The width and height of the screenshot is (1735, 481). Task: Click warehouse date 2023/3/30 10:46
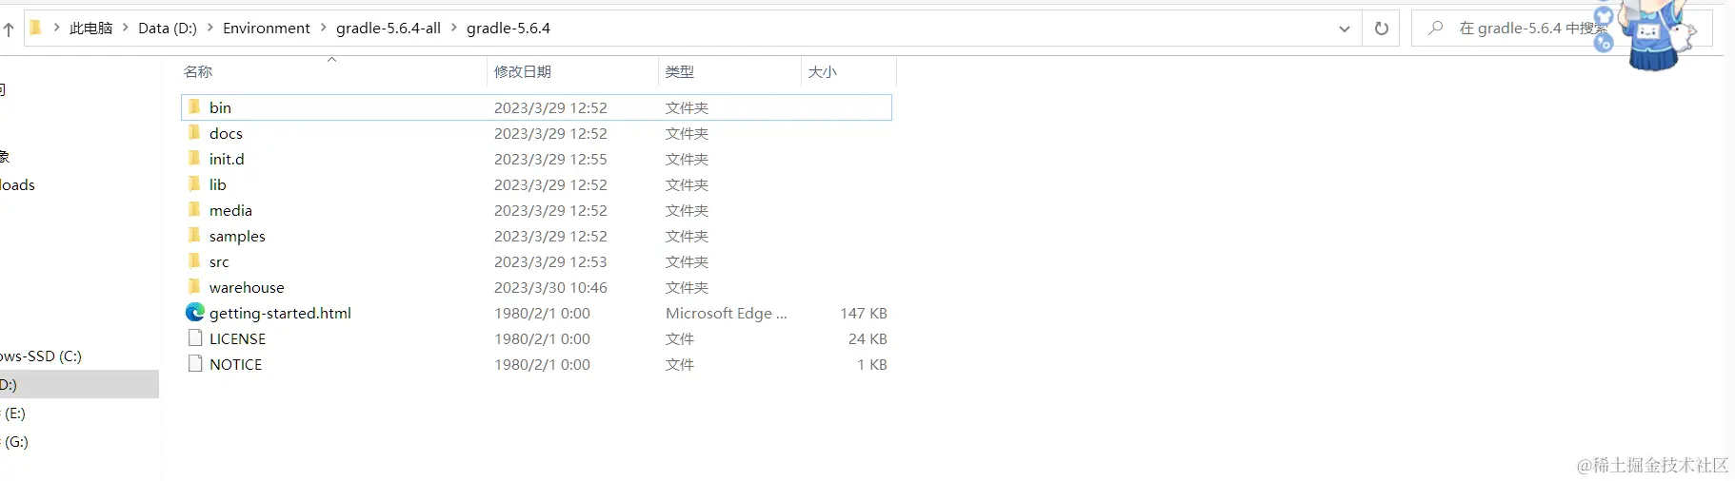coord(550,287)
